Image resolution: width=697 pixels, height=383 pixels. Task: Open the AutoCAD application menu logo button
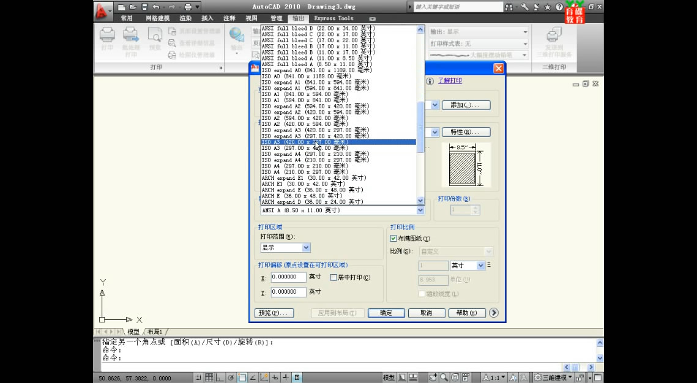click(103, 10)
